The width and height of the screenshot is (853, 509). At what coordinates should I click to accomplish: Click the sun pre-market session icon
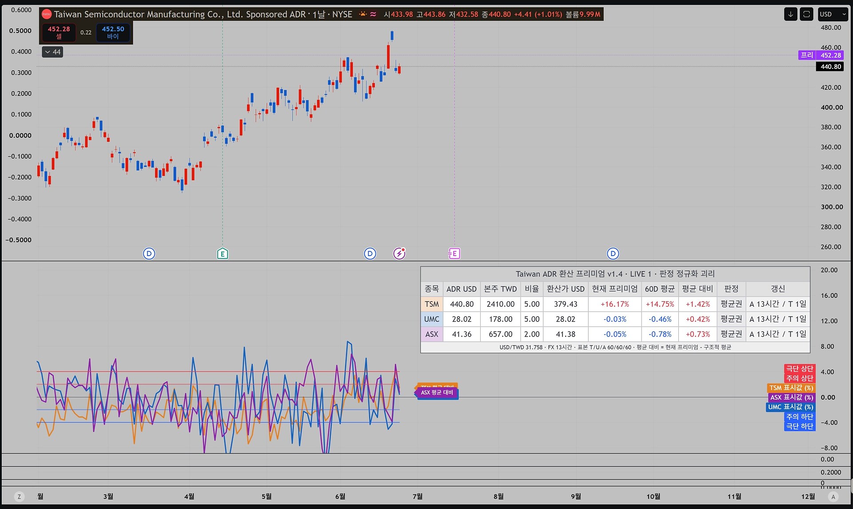363,14
